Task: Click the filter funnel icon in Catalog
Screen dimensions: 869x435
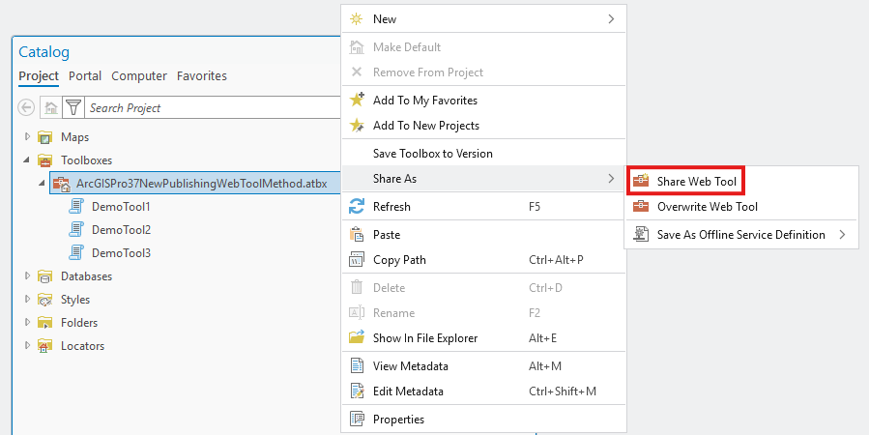Action: 73,107
